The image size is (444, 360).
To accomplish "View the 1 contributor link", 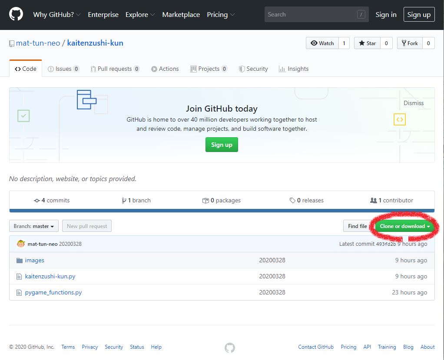I will click(x=391, y=200).
